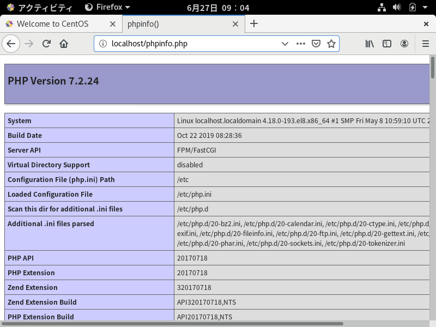Open the Firefox home page
The image size is (436, 327).
(x=64, y=44)
